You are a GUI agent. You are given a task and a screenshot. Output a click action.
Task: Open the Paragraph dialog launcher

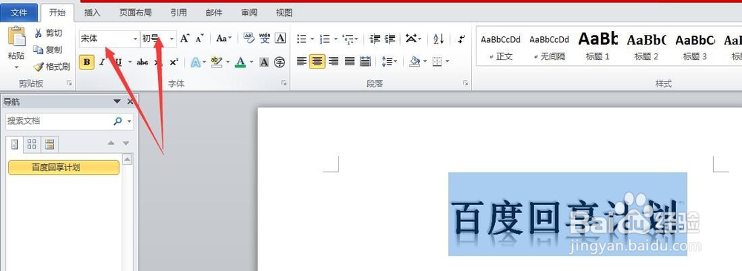[465, 83]
